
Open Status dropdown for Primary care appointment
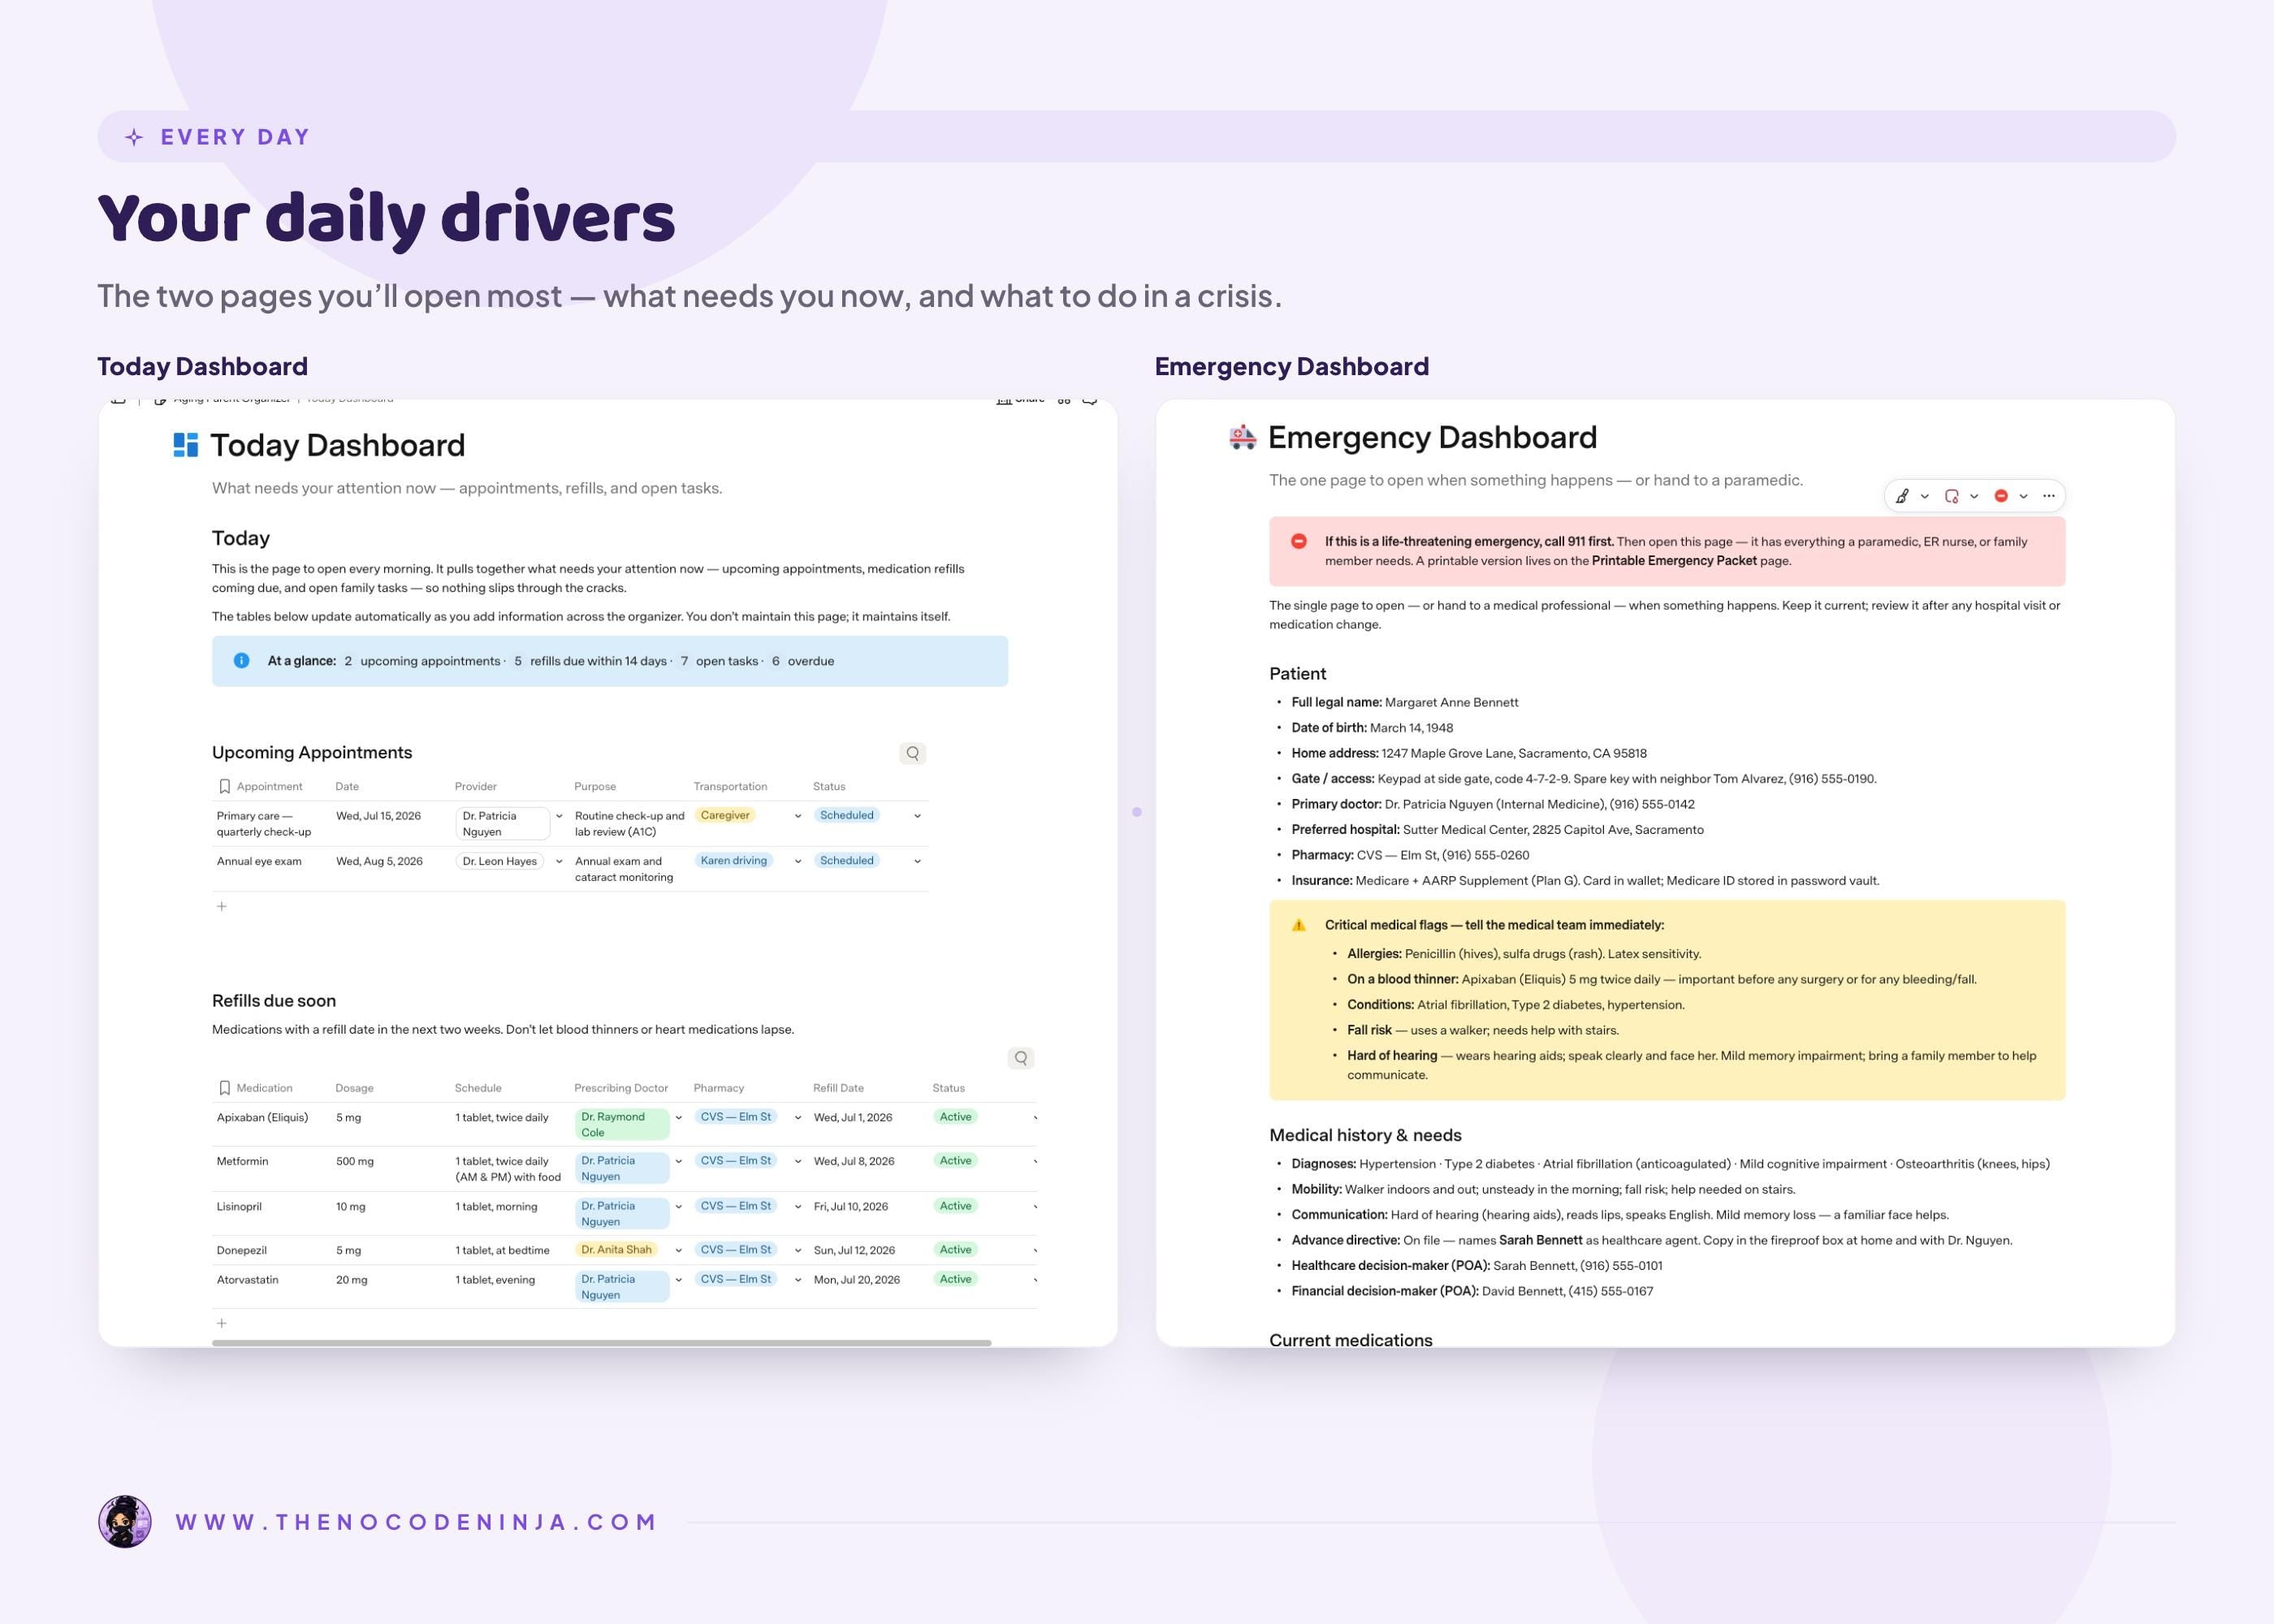pos(917,816)
